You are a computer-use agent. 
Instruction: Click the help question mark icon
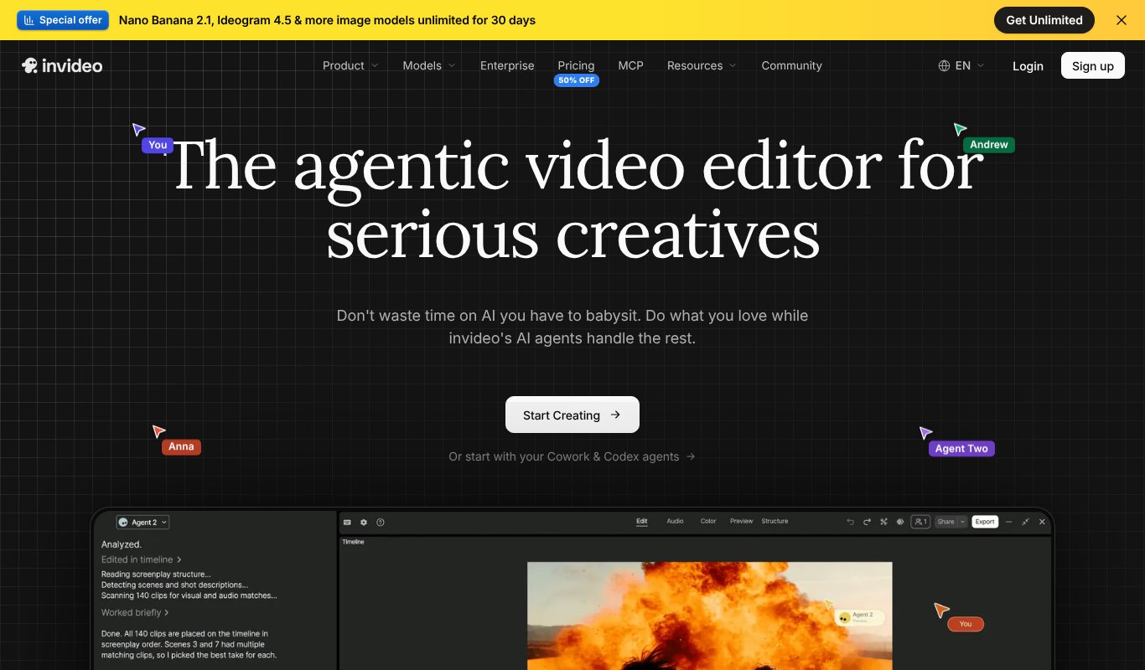pos(381,522)
